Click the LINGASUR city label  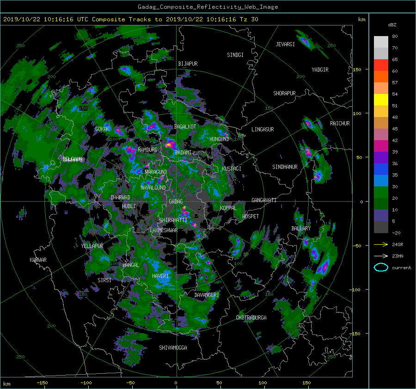263,130
